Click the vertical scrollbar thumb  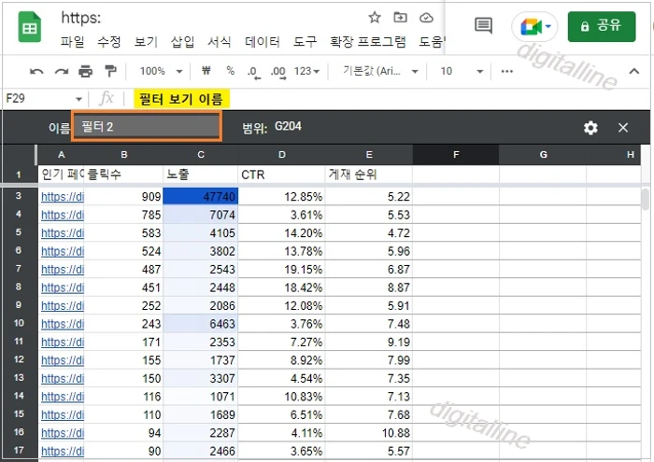tap(646, 199)
